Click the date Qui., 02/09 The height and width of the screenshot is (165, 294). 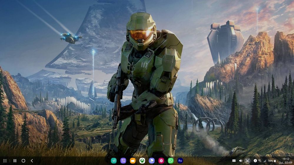(x=285, y=163)
